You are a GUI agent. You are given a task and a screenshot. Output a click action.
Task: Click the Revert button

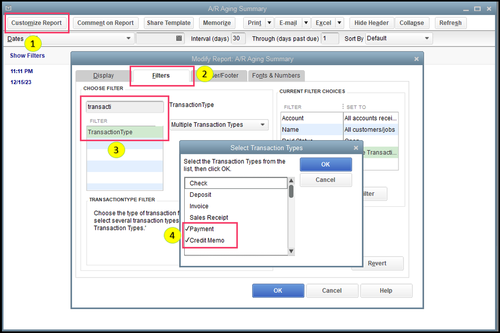click(x=377, y=263)
